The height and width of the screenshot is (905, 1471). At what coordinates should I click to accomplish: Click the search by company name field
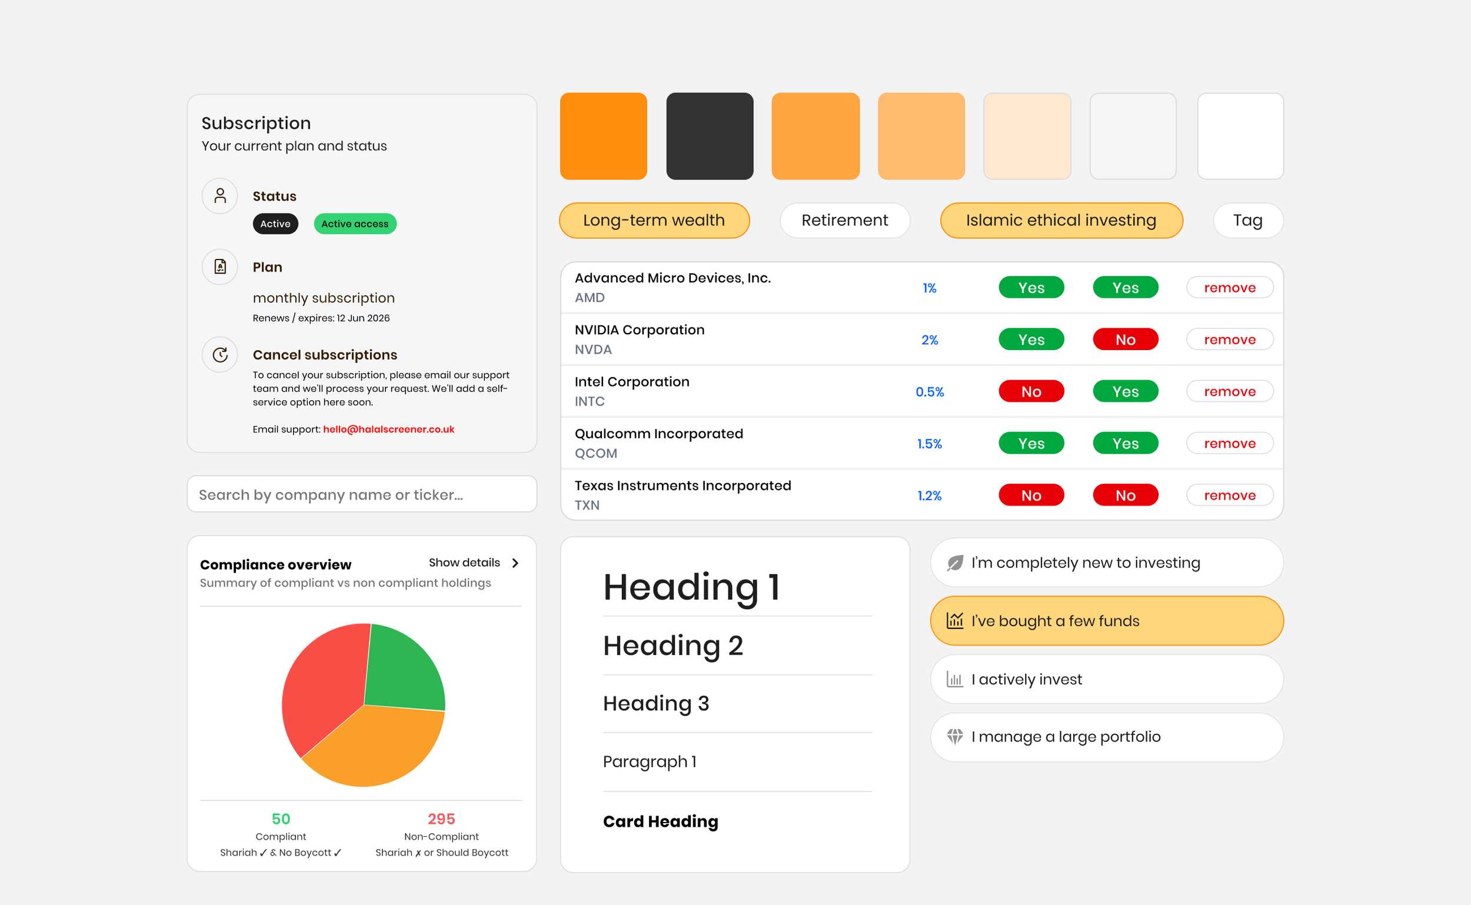(362, 494)
